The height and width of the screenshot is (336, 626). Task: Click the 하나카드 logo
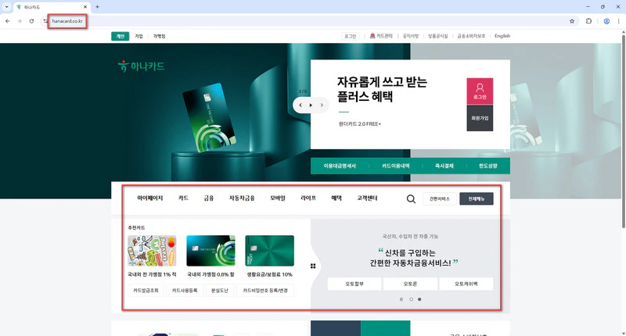[x=142, y=66]
